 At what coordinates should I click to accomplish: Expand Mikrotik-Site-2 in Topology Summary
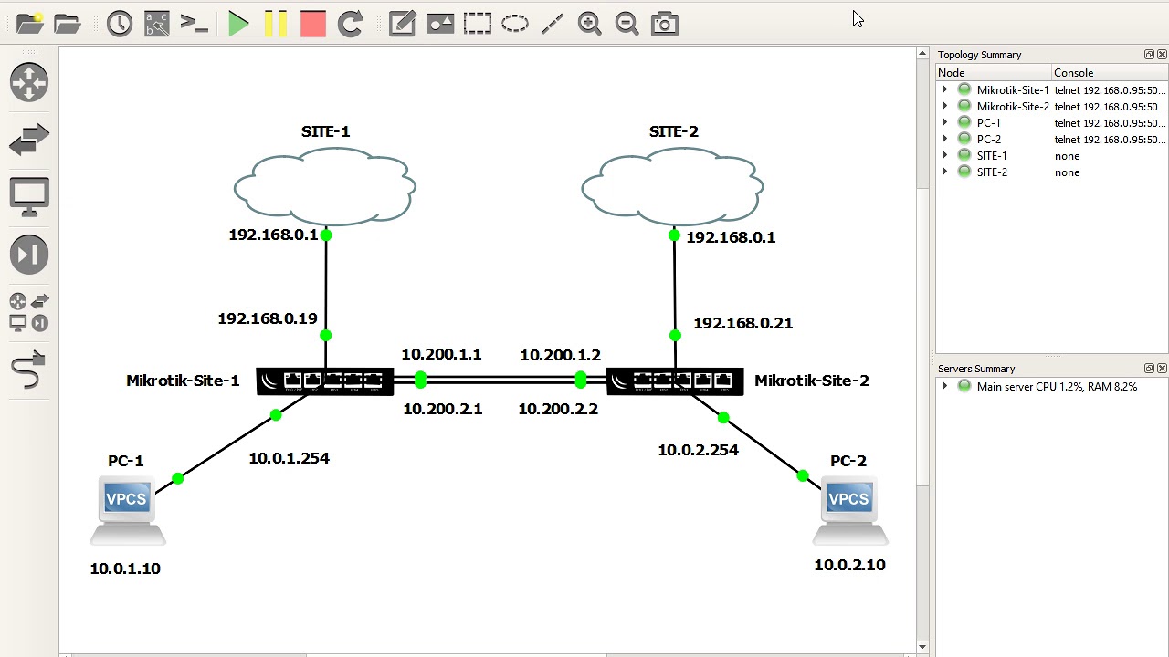pyautogui.click(x=945, y=107)
